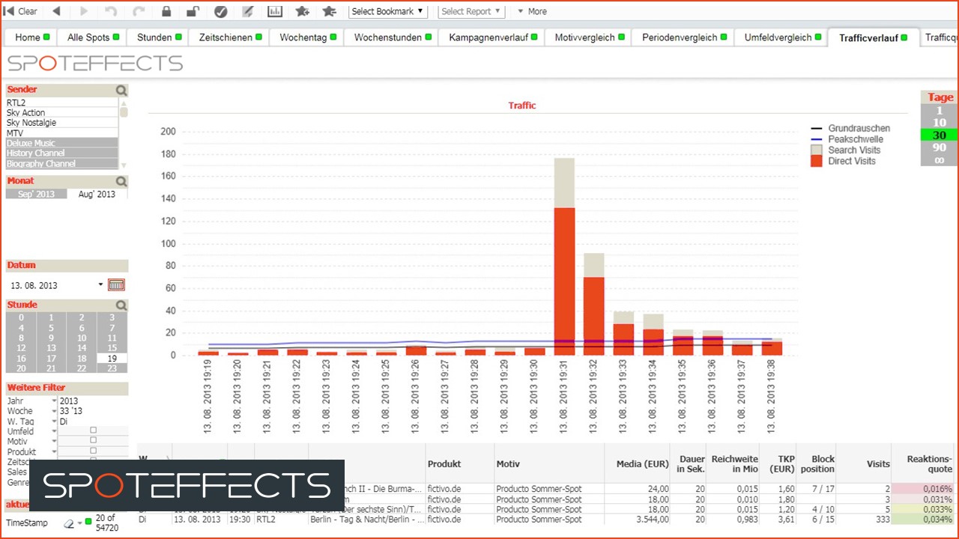
Task: Lock current selections with padlock icon
Action: coord(166,11)
